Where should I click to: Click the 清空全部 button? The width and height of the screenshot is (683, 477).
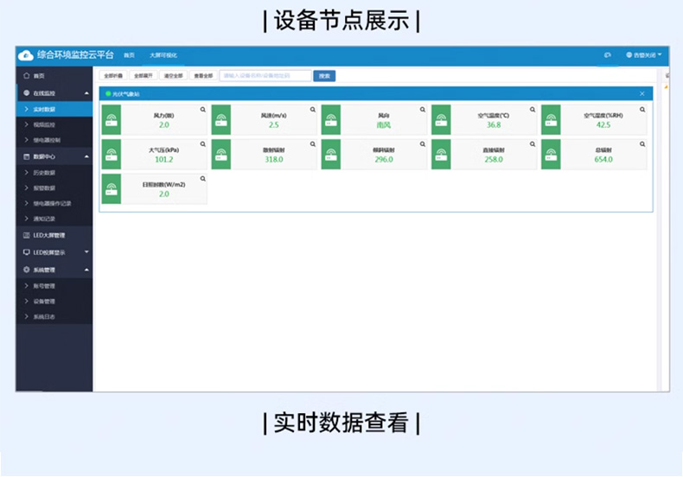(x=174, y=76)
